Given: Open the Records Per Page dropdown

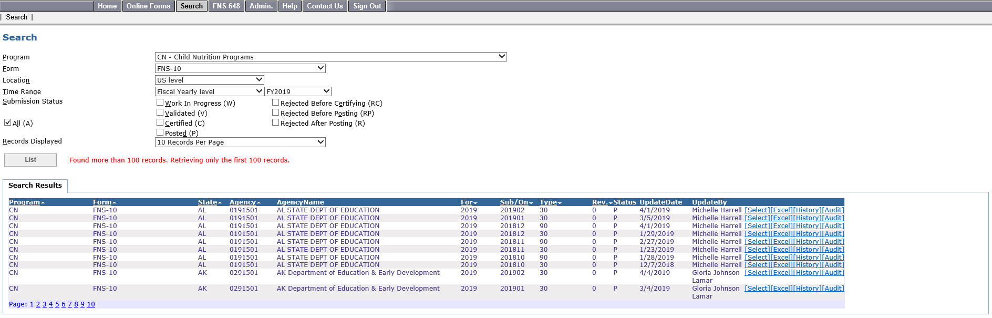Looking at the screenshot, I should [x=240, y=142].
